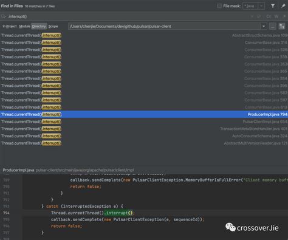Select the Scope tab
The image size is (288, 240).
[53, 26]
